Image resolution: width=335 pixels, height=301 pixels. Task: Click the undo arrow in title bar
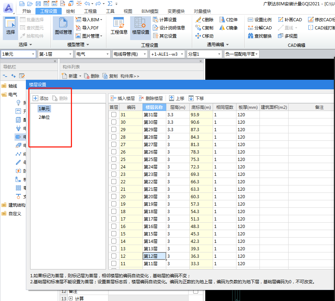pyautogui.click(x=87, y=4)
